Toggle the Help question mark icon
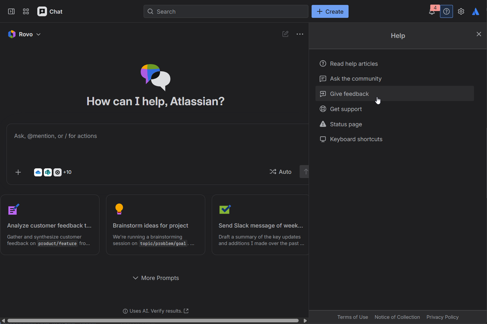Viewport: 487px width, 324px height. [446, 12]
